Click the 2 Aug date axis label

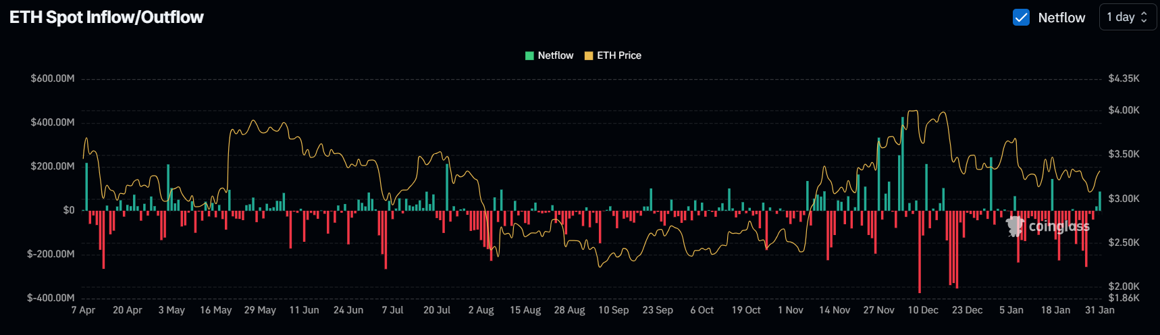click(x=481, y=310)
